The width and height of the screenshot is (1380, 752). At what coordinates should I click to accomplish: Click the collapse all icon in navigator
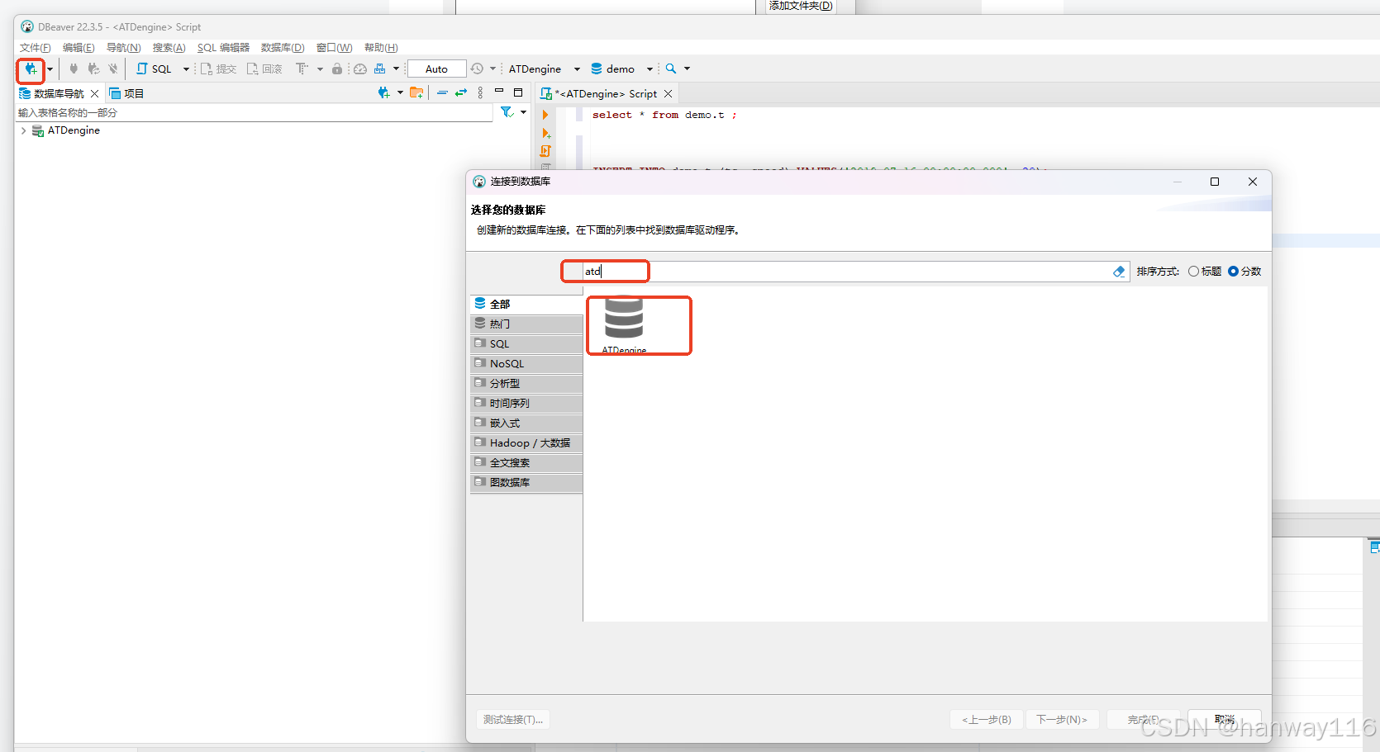pos(442,93)
